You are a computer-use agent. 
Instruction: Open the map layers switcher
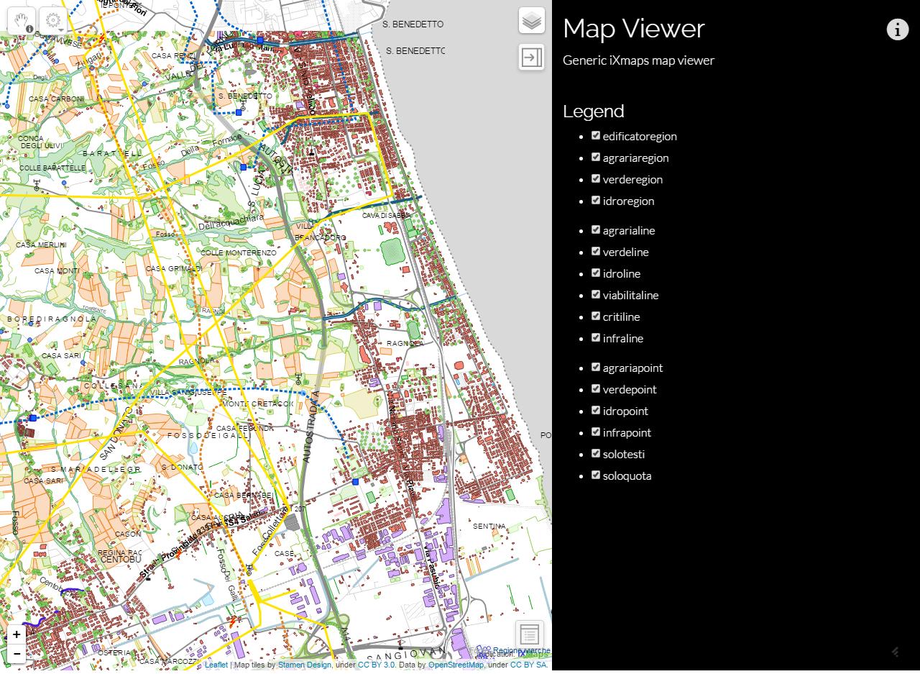tap(532, 21)
